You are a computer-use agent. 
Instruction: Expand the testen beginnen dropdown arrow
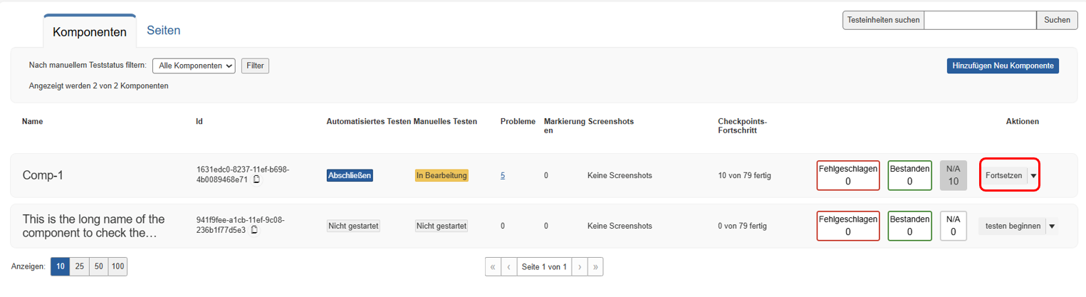tap(1053, 226)
